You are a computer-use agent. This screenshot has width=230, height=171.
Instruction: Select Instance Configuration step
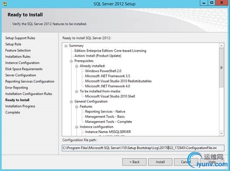22,63
